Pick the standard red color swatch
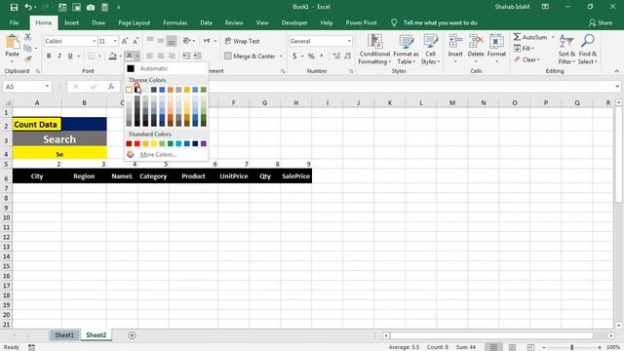Viewport: 624px width, 351px height. click(137, 143)
